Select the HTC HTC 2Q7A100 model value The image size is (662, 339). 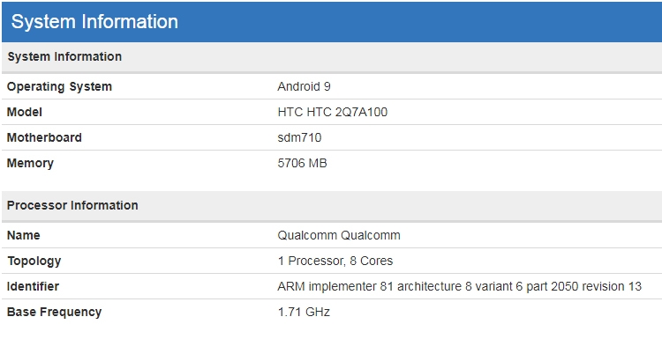coord(333,112)
